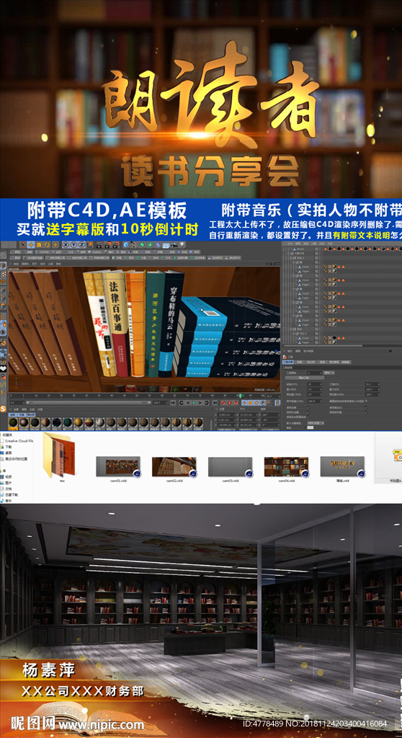Select the second material sphere in Material Manager

pyautogui.click(x=24, y=422)
